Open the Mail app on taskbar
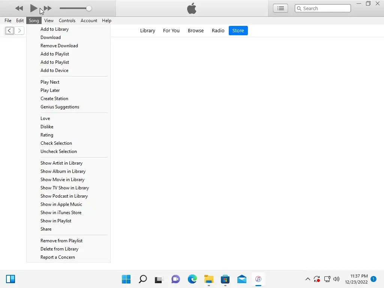 click(x=242, y=279)
